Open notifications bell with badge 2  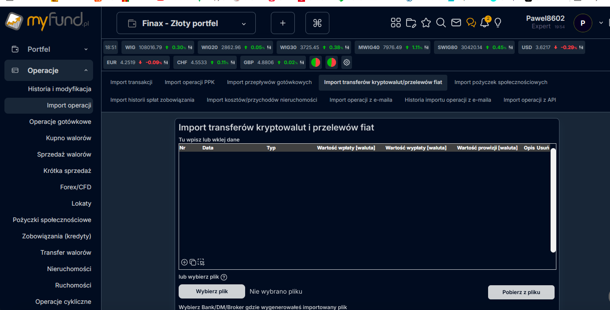pyautogui.click(x=485, y=23)
